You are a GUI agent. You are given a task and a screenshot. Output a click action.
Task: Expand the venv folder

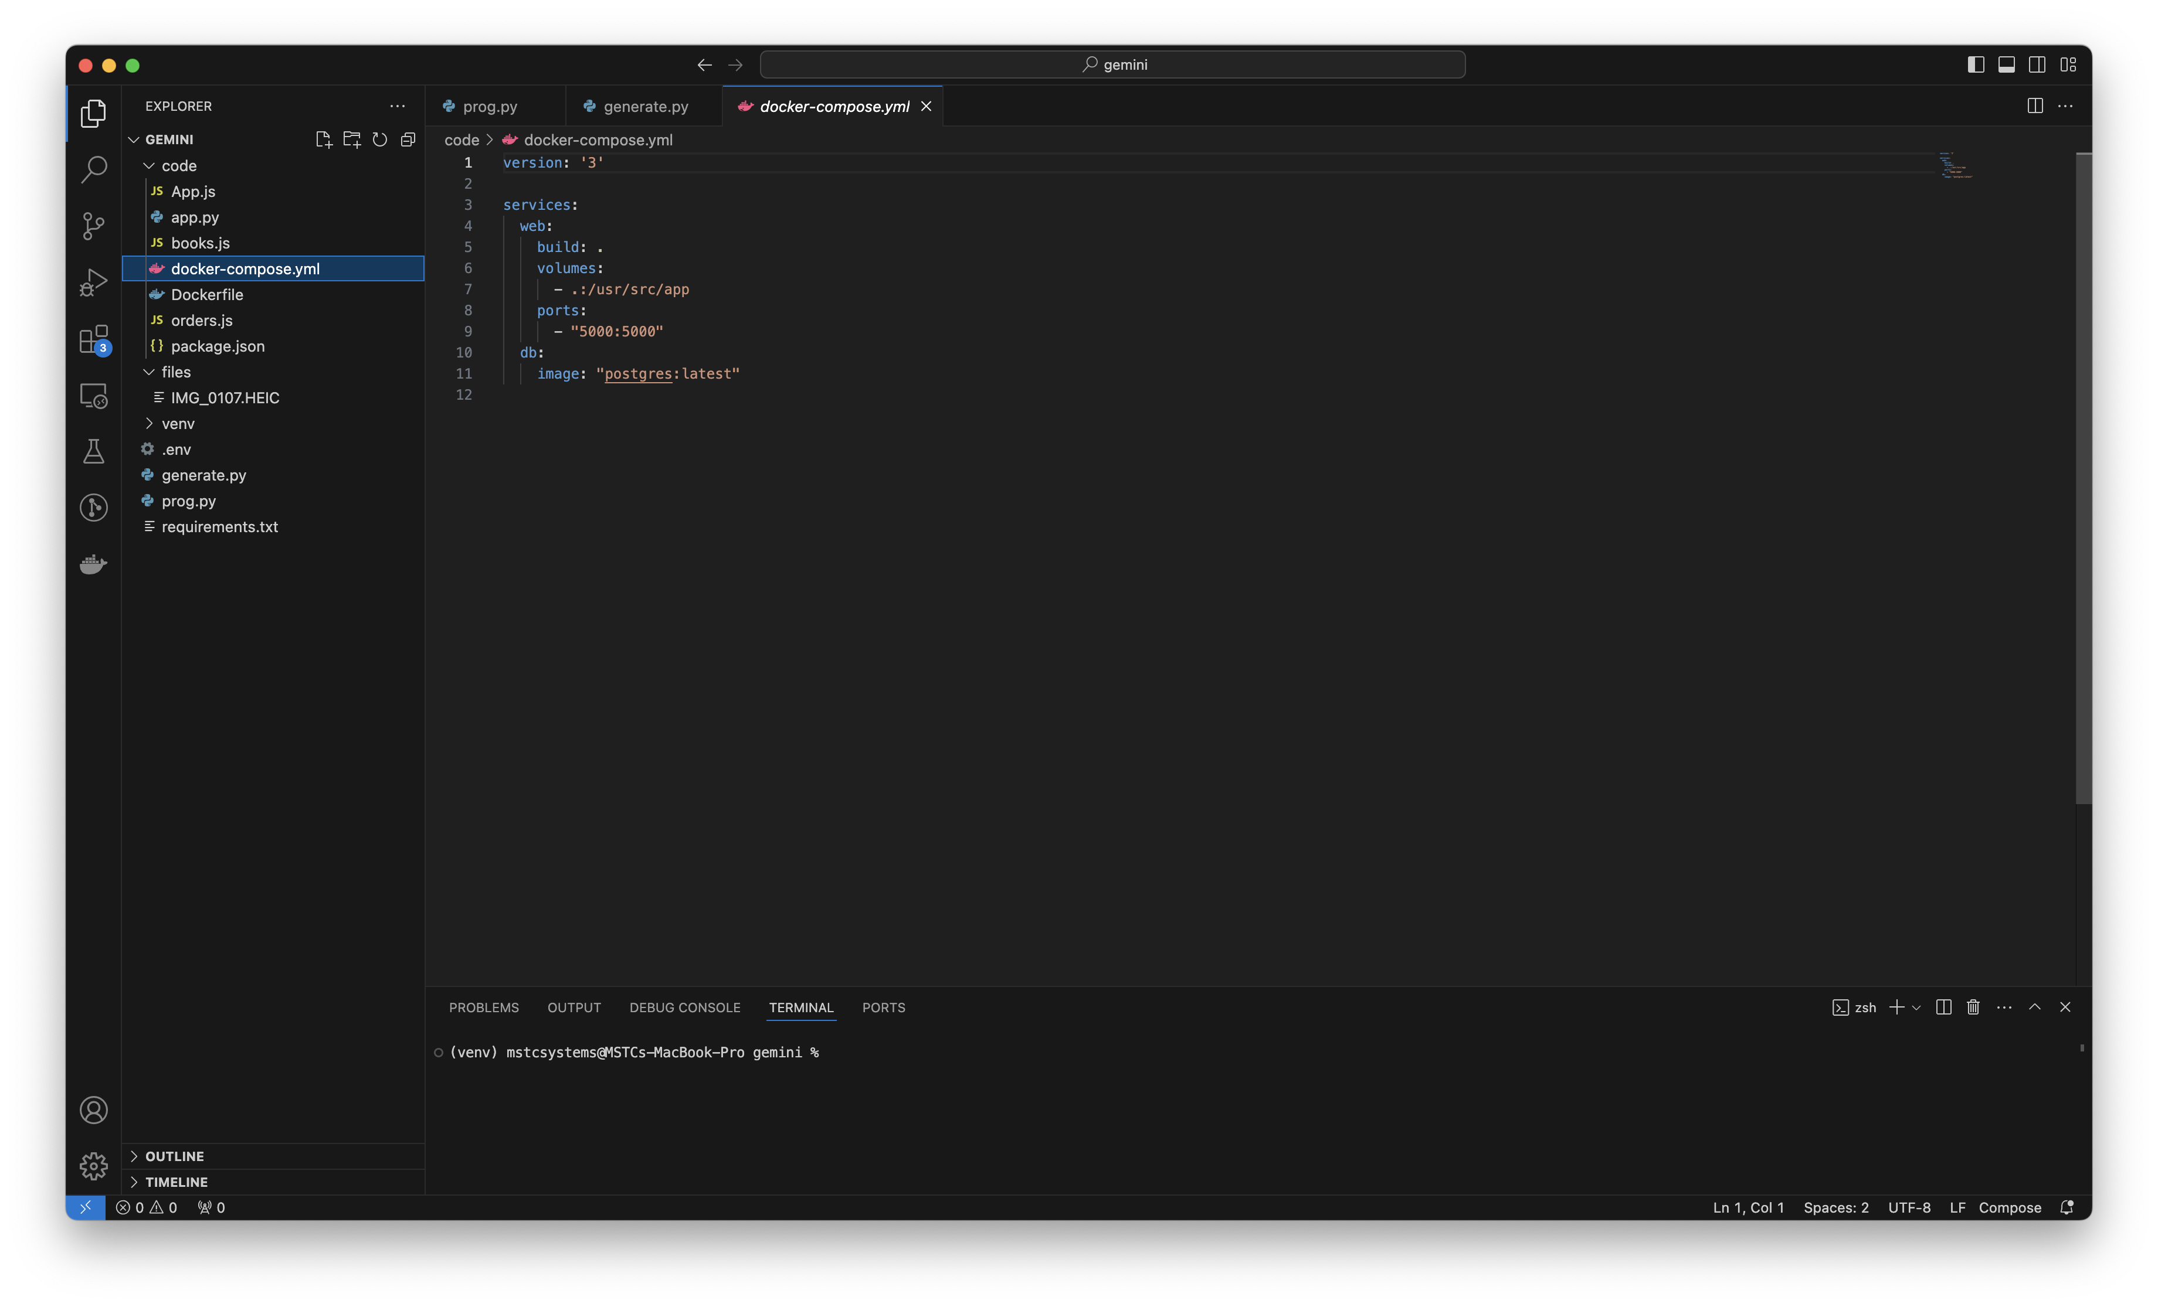pyautogui.click(x=178, y=424)
